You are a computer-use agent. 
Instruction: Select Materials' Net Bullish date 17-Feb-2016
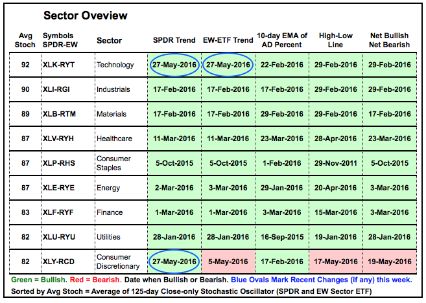click(389, 114)
